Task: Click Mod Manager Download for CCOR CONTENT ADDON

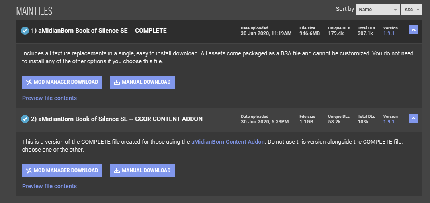Action: pyautogui.click(x=62, y=170)
